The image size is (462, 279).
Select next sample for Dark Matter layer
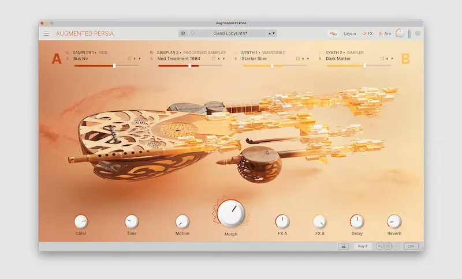[393, 58]
